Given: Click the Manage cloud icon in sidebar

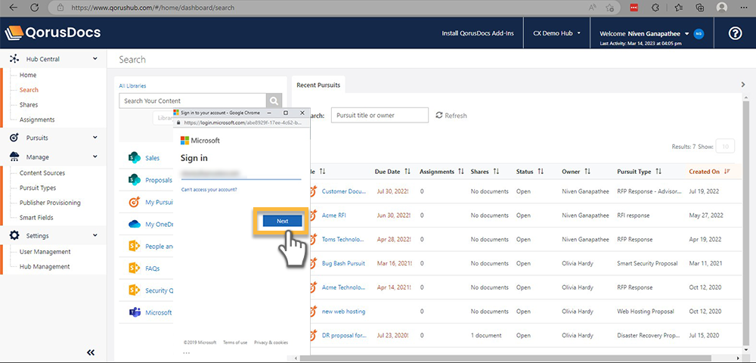Looking at the screenshot, I should pyautogui.click(x=14, y=157).
